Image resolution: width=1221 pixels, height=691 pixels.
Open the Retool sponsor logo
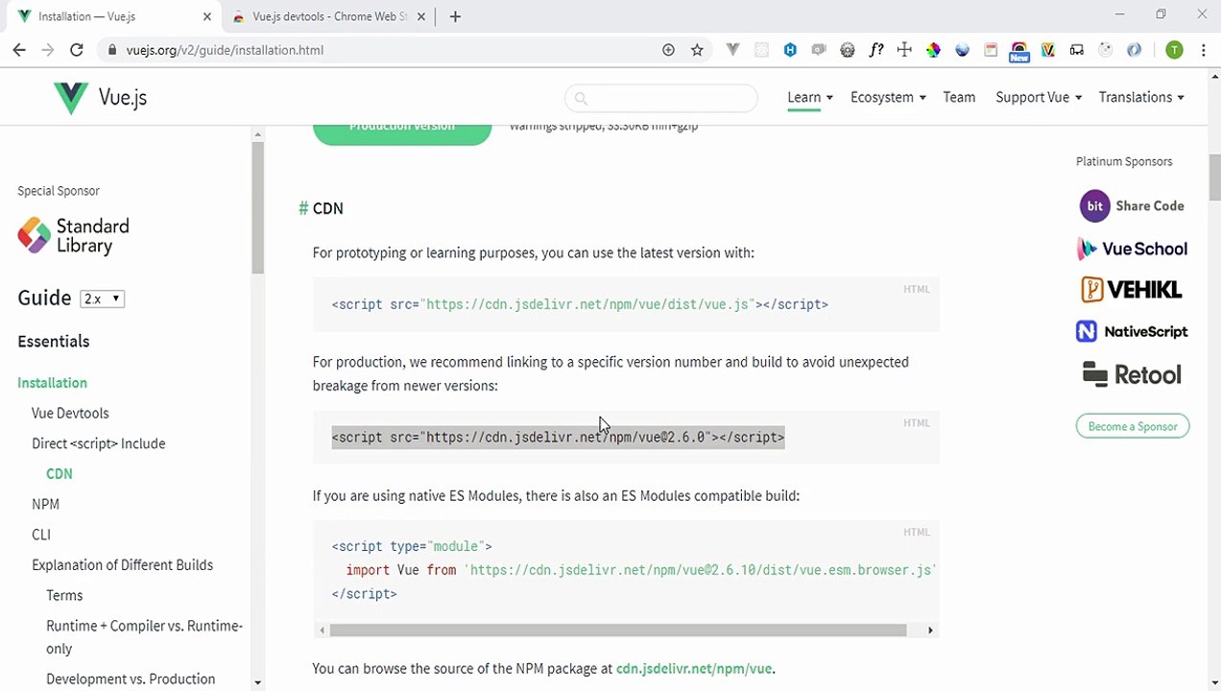click(1132, 374)
